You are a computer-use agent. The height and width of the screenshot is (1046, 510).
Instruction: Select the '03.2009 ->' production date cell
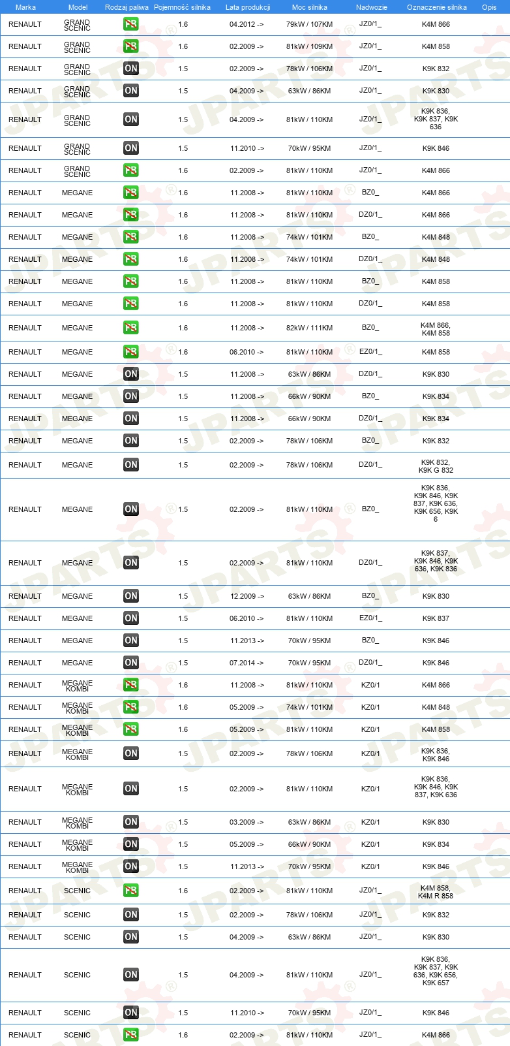tap(247, 822)
